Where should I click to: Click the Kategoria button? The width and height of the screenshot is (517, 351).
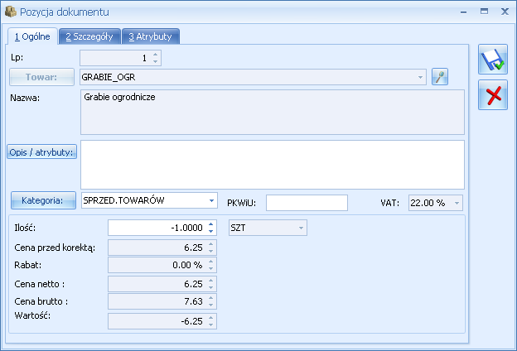pyautogui.click(x=43, y=200)
